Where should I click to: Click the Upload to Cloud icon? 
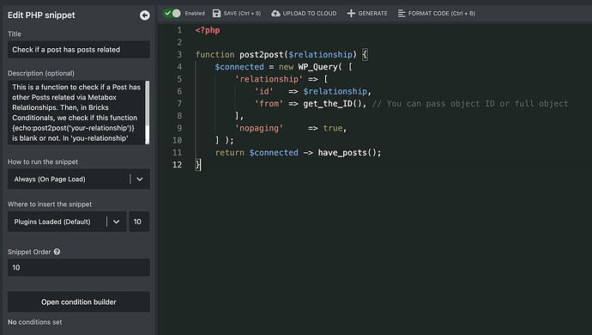[x=275, y=13]
